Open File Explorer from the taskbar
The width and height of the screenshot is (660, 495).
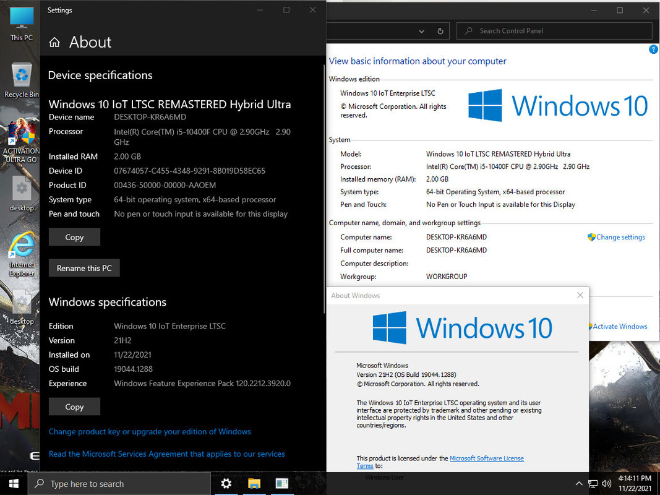tap(254, 484)
